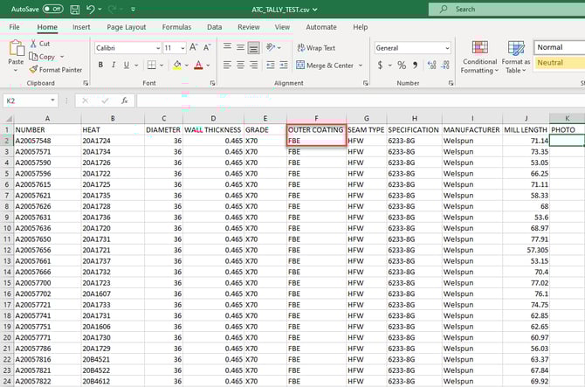Click the Undo arrow icon
Screen dimensions: 585x387
tap(92, 9)
